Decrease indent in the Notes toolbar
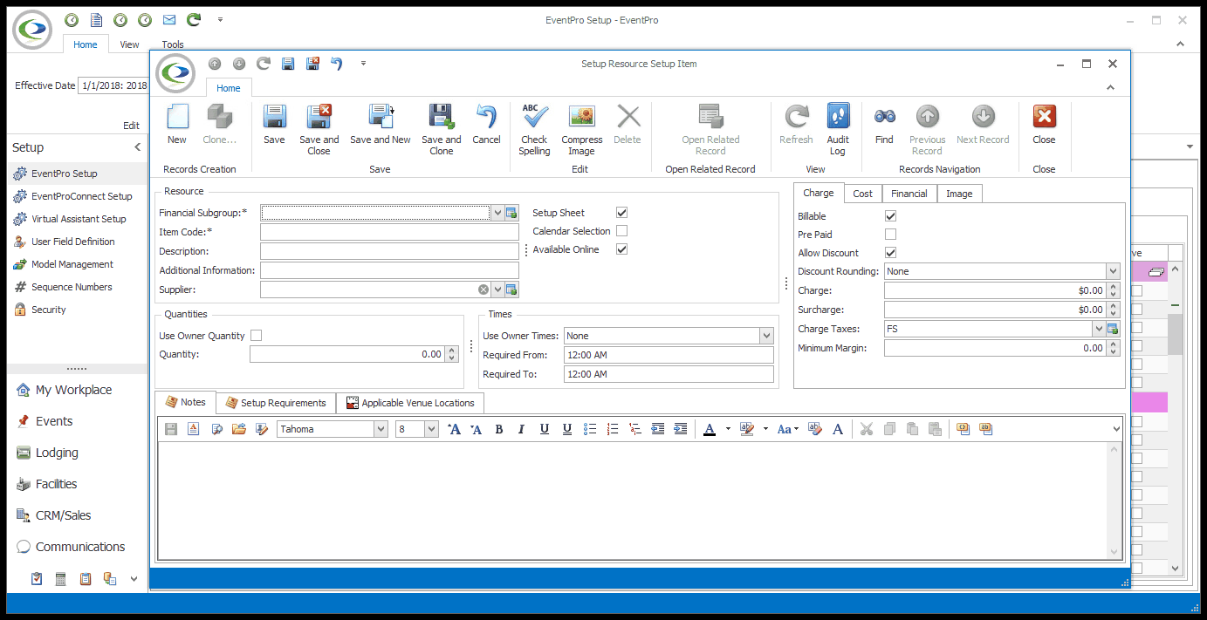1207x620 pixels. pos(658,429)
